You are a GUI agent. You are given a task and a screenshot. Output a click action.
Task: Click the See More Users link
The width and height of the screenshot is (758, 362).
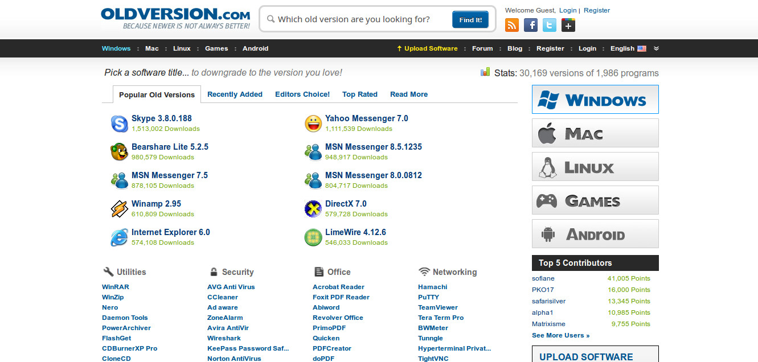click(x=561, y=335)
